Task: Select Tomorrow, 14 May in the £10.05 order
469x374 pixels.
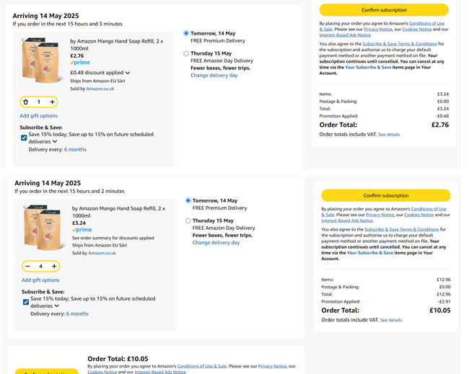Action: [188, 200]
